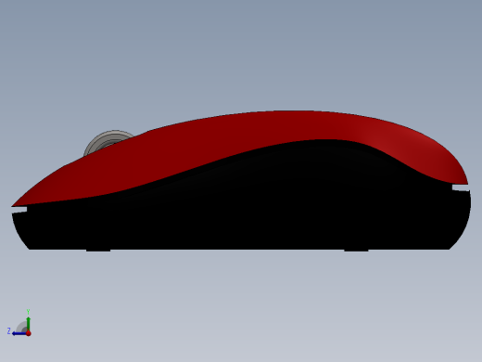Click the green Y axis arrow
The image size is (482, 362).
pos(29,323)
